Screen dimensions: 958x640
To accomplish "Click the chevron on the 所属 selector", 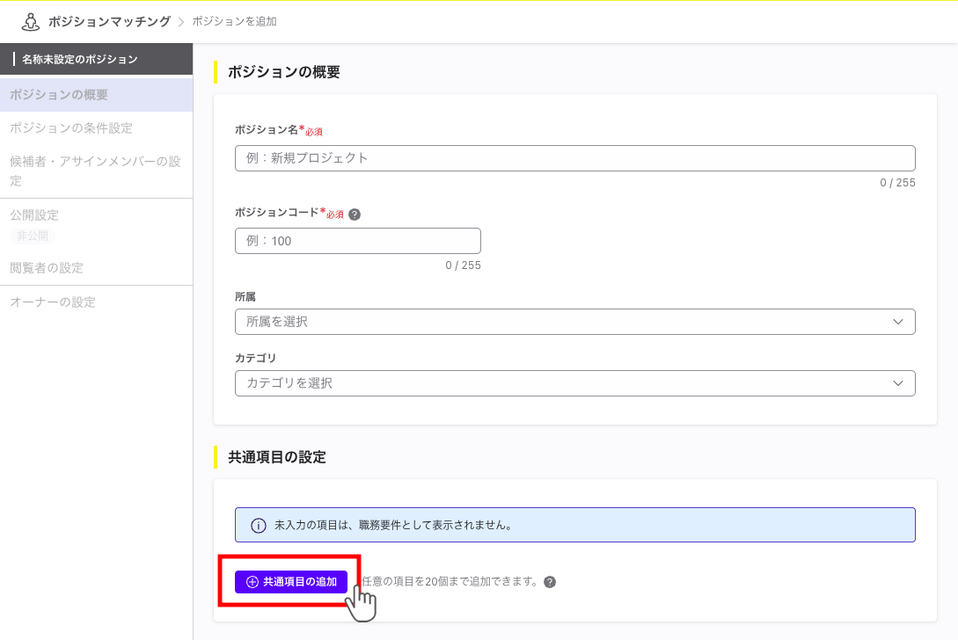I will (x=898, y=322).
